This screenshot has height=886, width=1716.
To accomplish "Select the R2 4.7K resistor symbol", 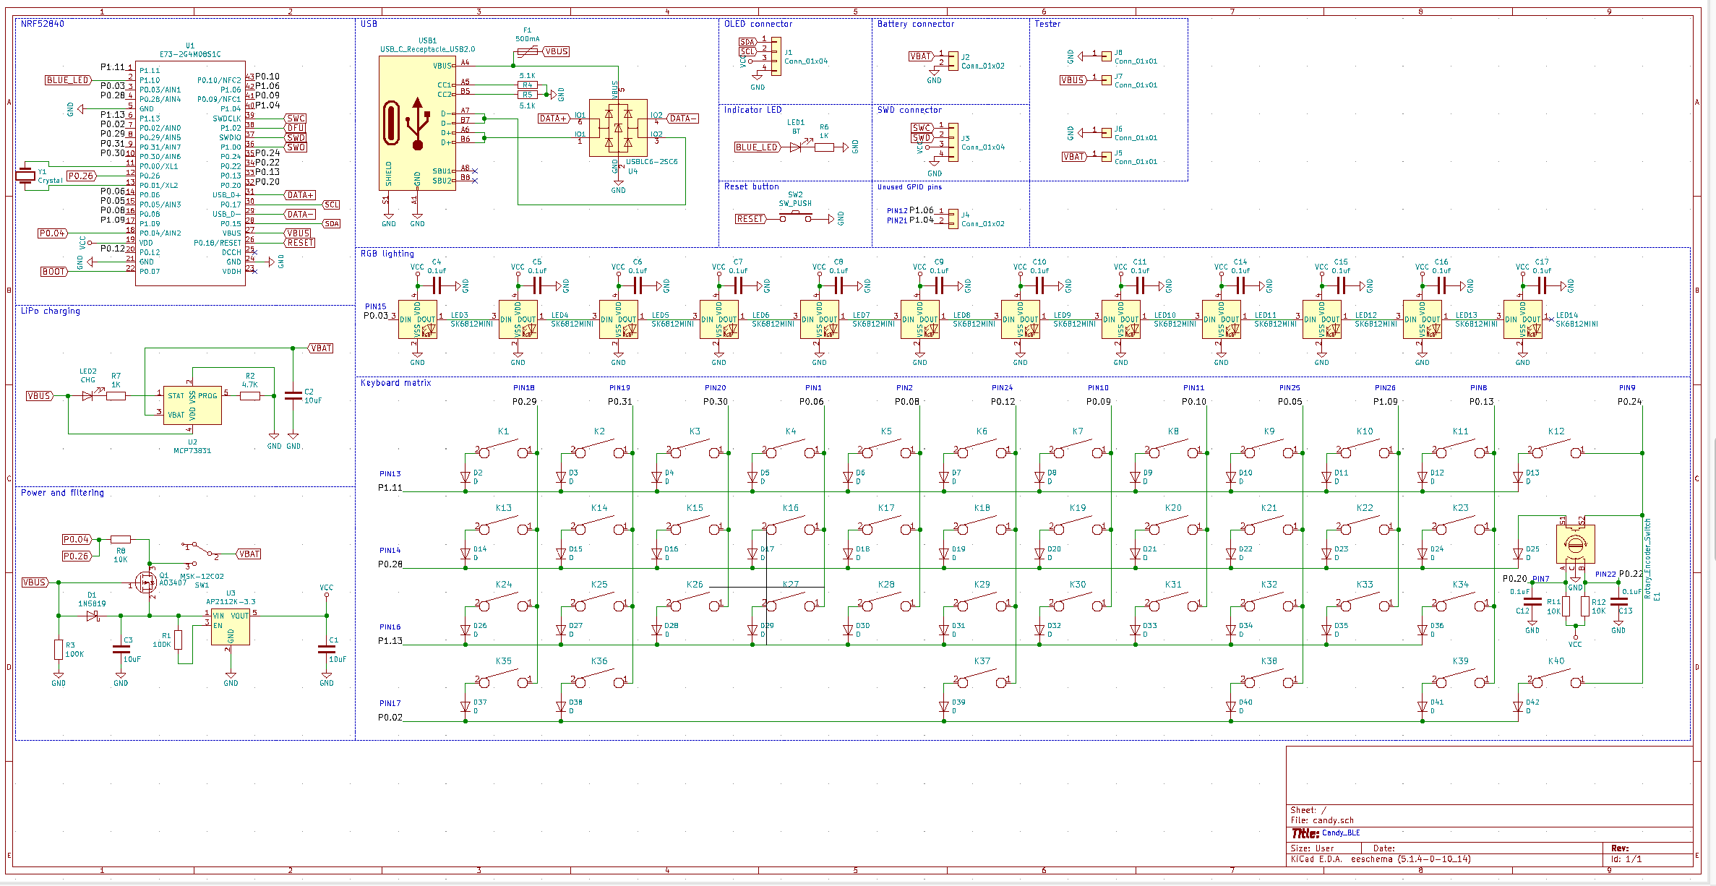I will (x=250, y=396).
